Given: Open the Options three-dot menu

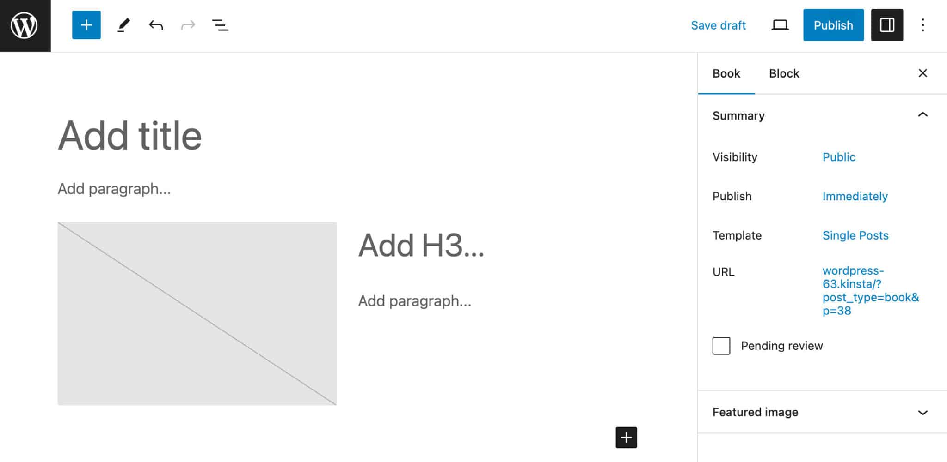Looking at the screenshot, I should (x=923, y=25).
